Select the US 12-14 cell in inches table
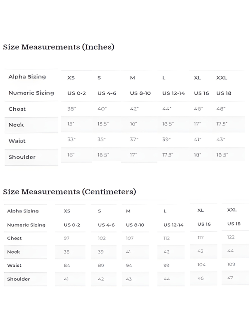The image size is (249, 332). tap(173, 93)
